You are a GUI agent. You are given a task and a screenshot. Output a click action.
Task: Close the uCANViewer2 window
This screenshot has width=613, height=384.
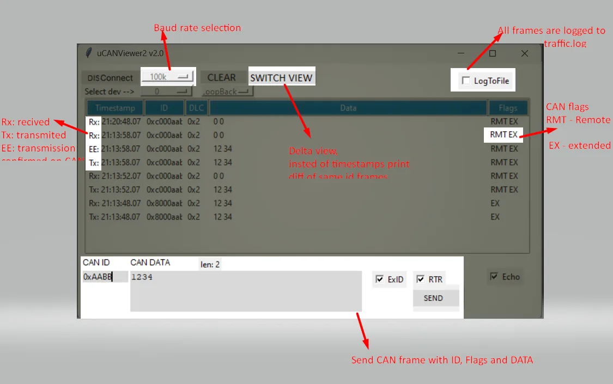tap(525, 53)
